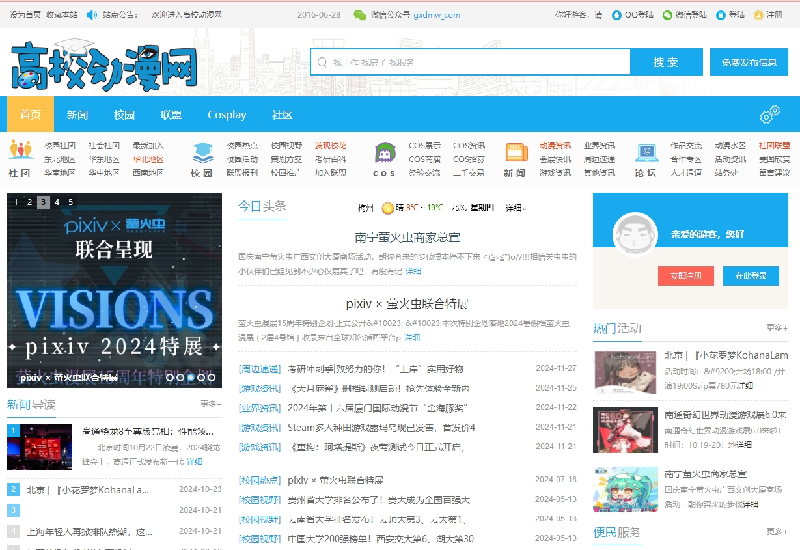This screenshot has height=550, width=800.
Task: Select carousel slide number 5
Action: tap(70, 202)
